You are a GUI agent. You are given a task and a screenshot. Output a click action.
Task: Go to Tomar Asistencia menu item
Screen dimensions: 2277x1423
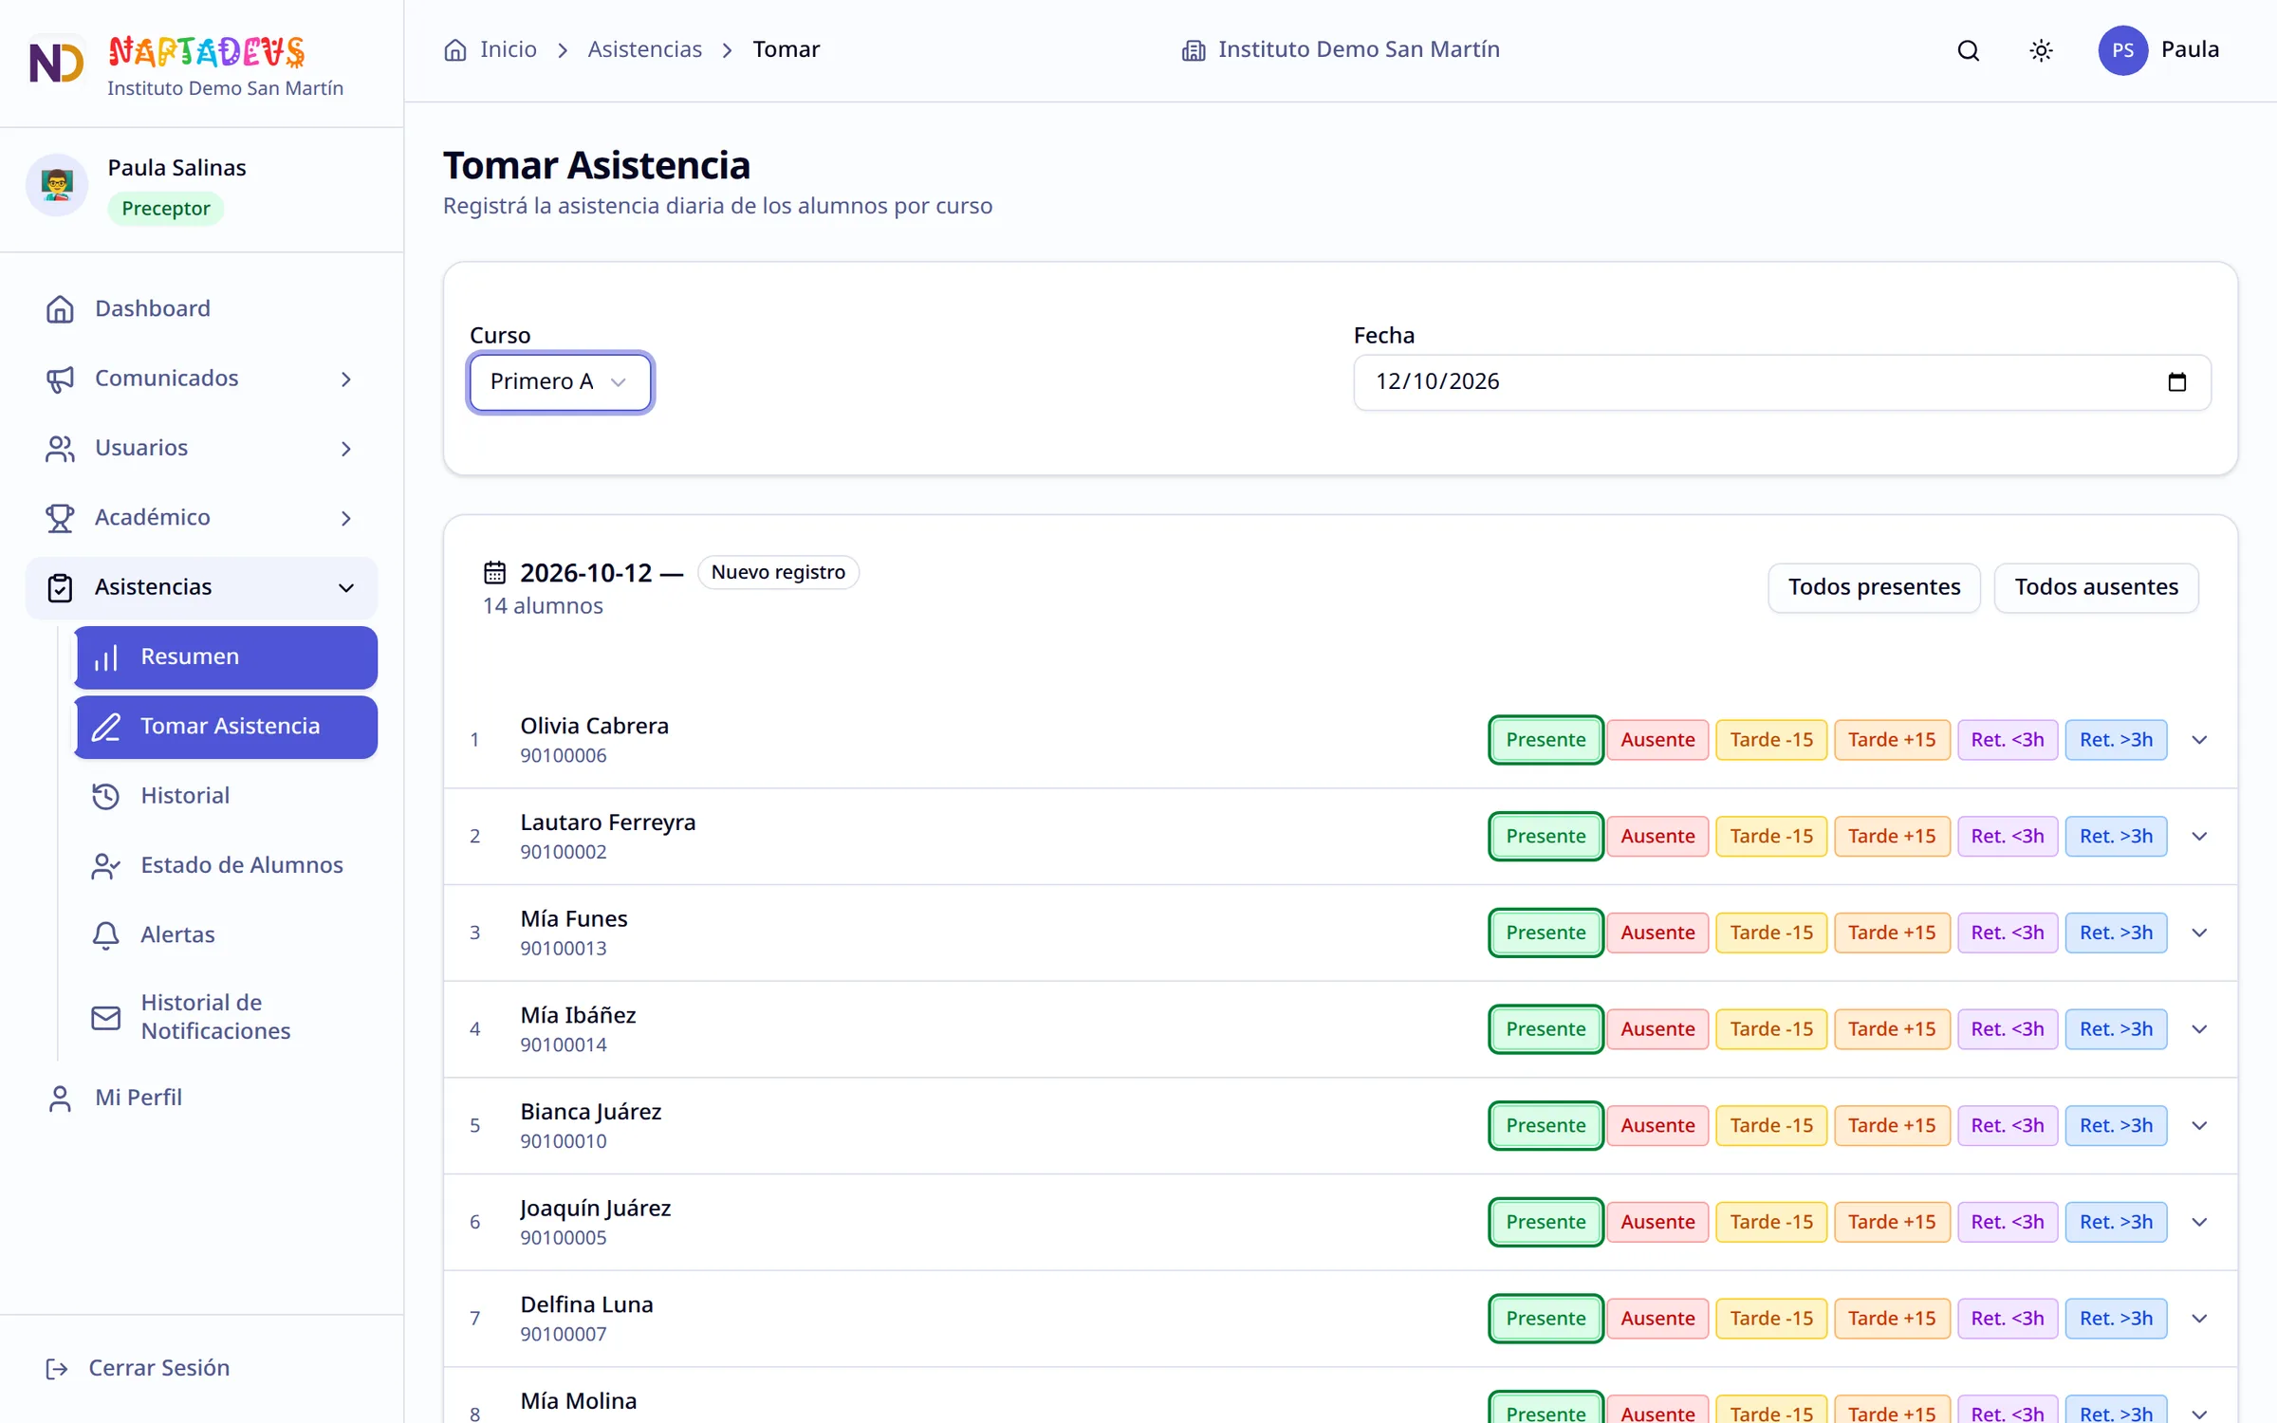226,727
